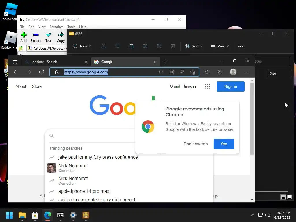This screenshot has width=296, height=222.
Task: Click Yes in Chrome recommendation prompt
Action: coord(224,144)
